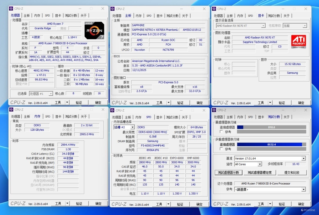Screen dimensions: 319x215
Task: Click the AMD Ryzen 7 logo image
Action: point(94,30)
